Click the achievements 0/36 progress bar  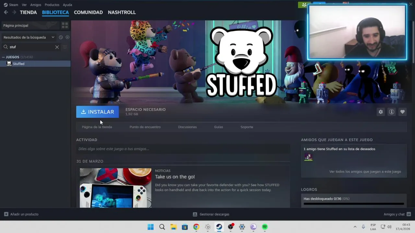point(354,204)
